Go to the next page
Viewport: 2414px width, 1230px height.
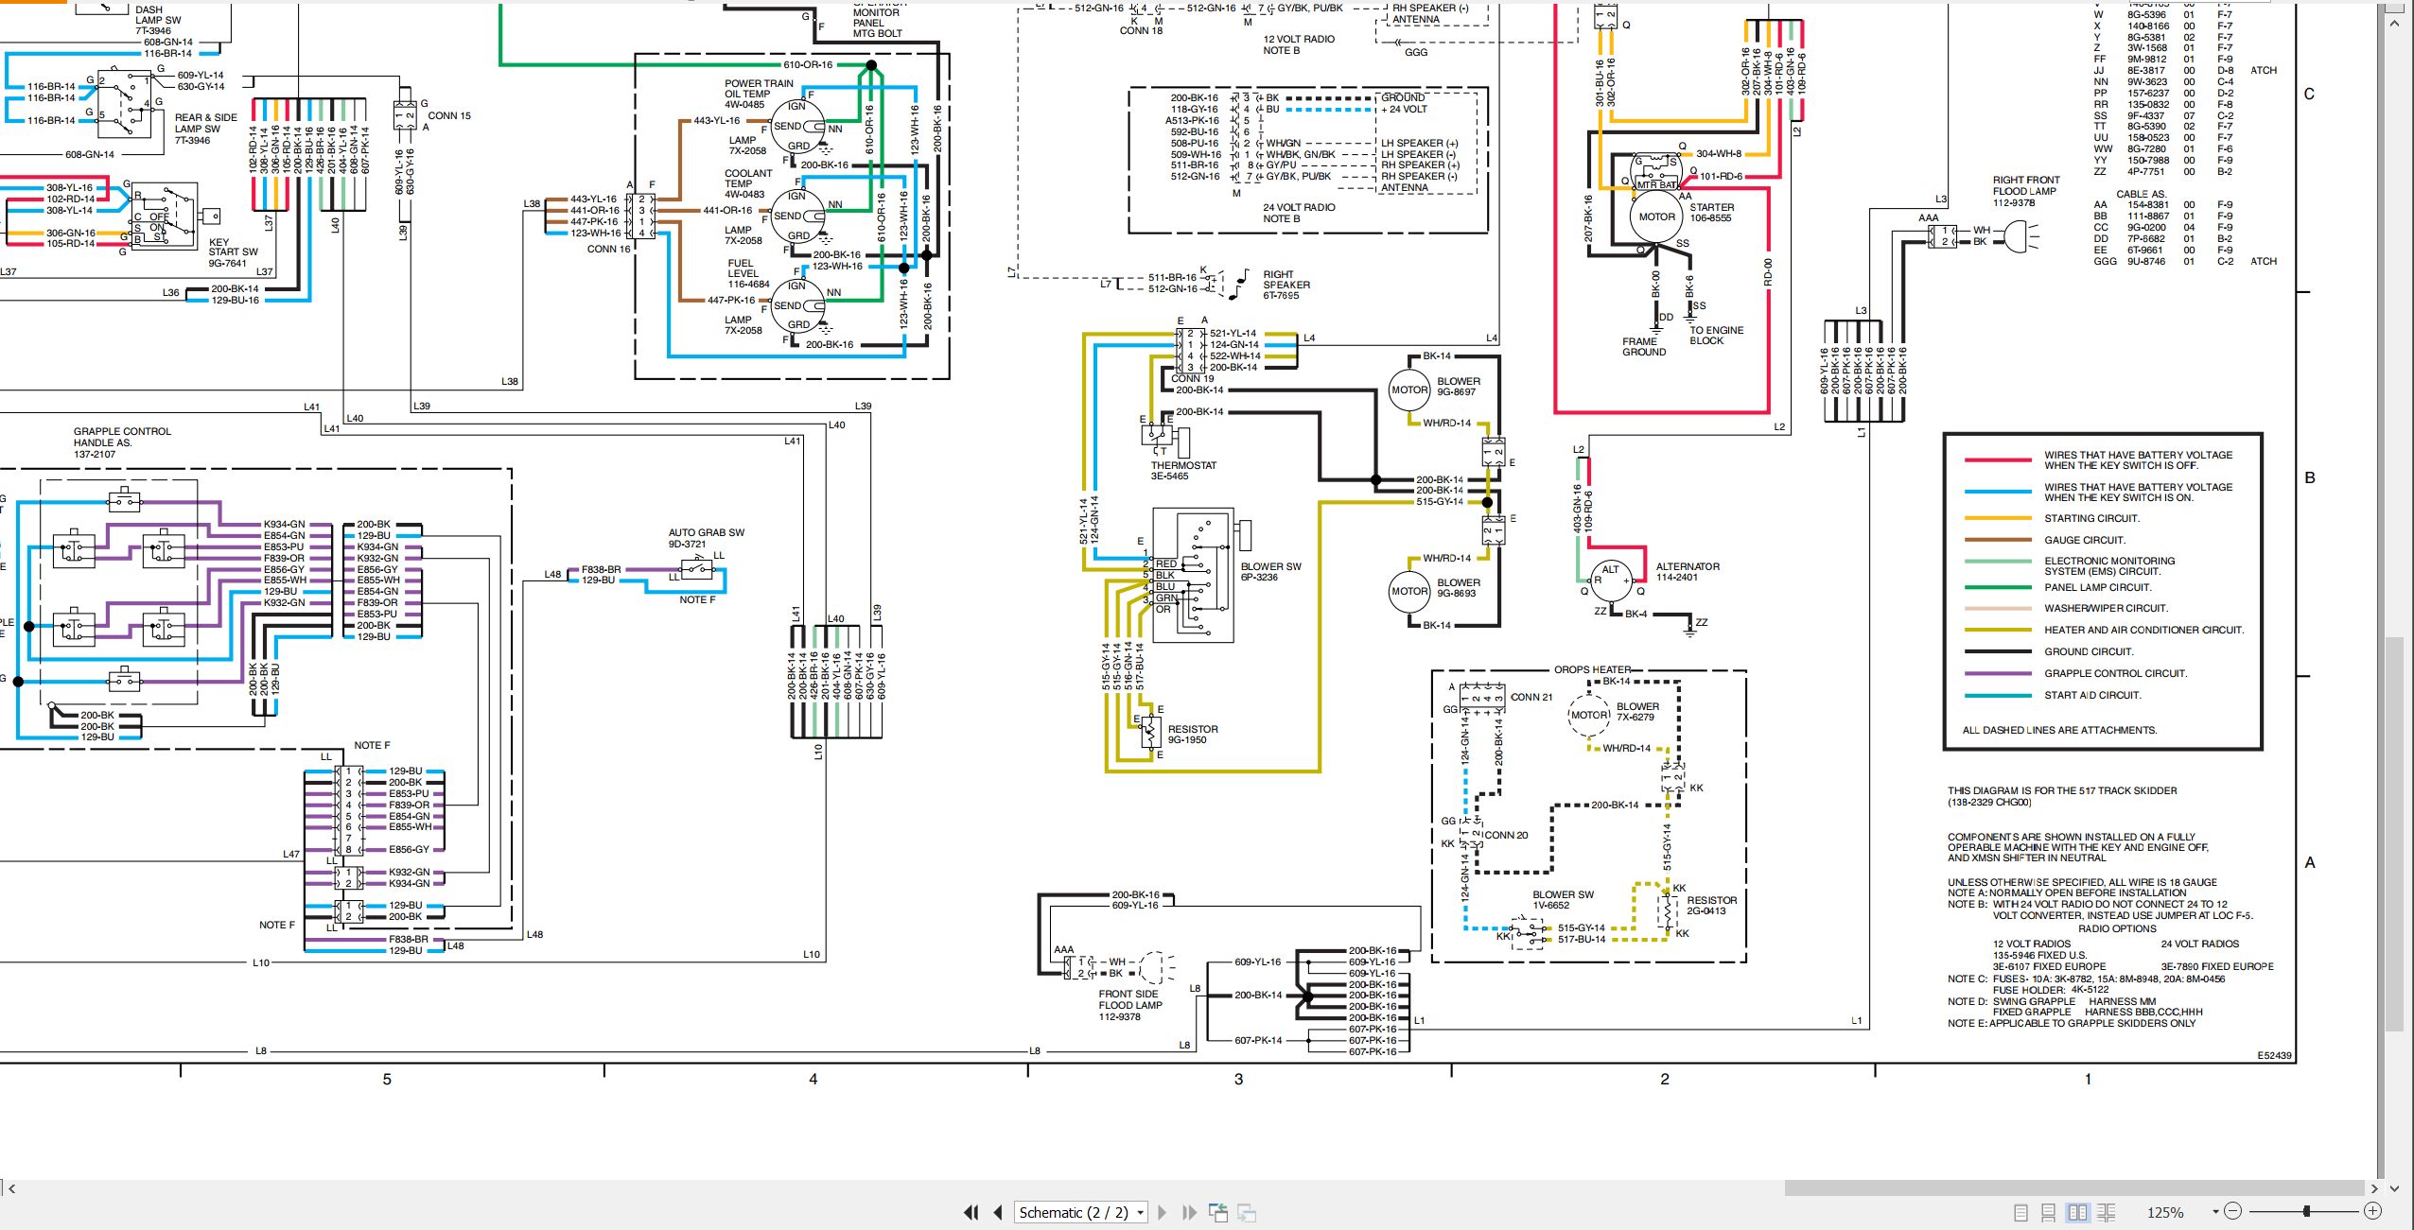[1163, 1212]
